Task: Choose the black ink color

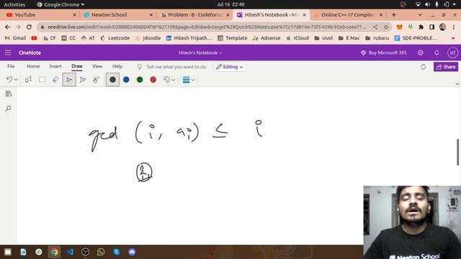Action: [x=112, y=80]
